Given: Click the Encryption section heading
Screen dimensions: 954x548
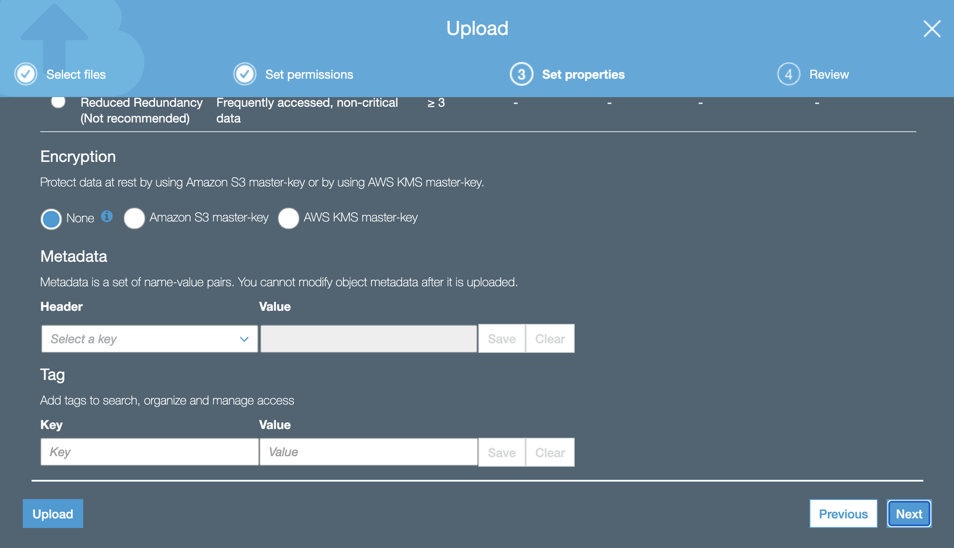Looking at the screenshot, I should pyautogui.click(x=78, y=157).
